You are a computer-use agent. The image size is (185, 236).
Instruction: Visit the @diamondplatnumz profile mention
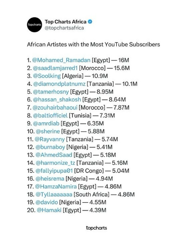pos(59,84)
